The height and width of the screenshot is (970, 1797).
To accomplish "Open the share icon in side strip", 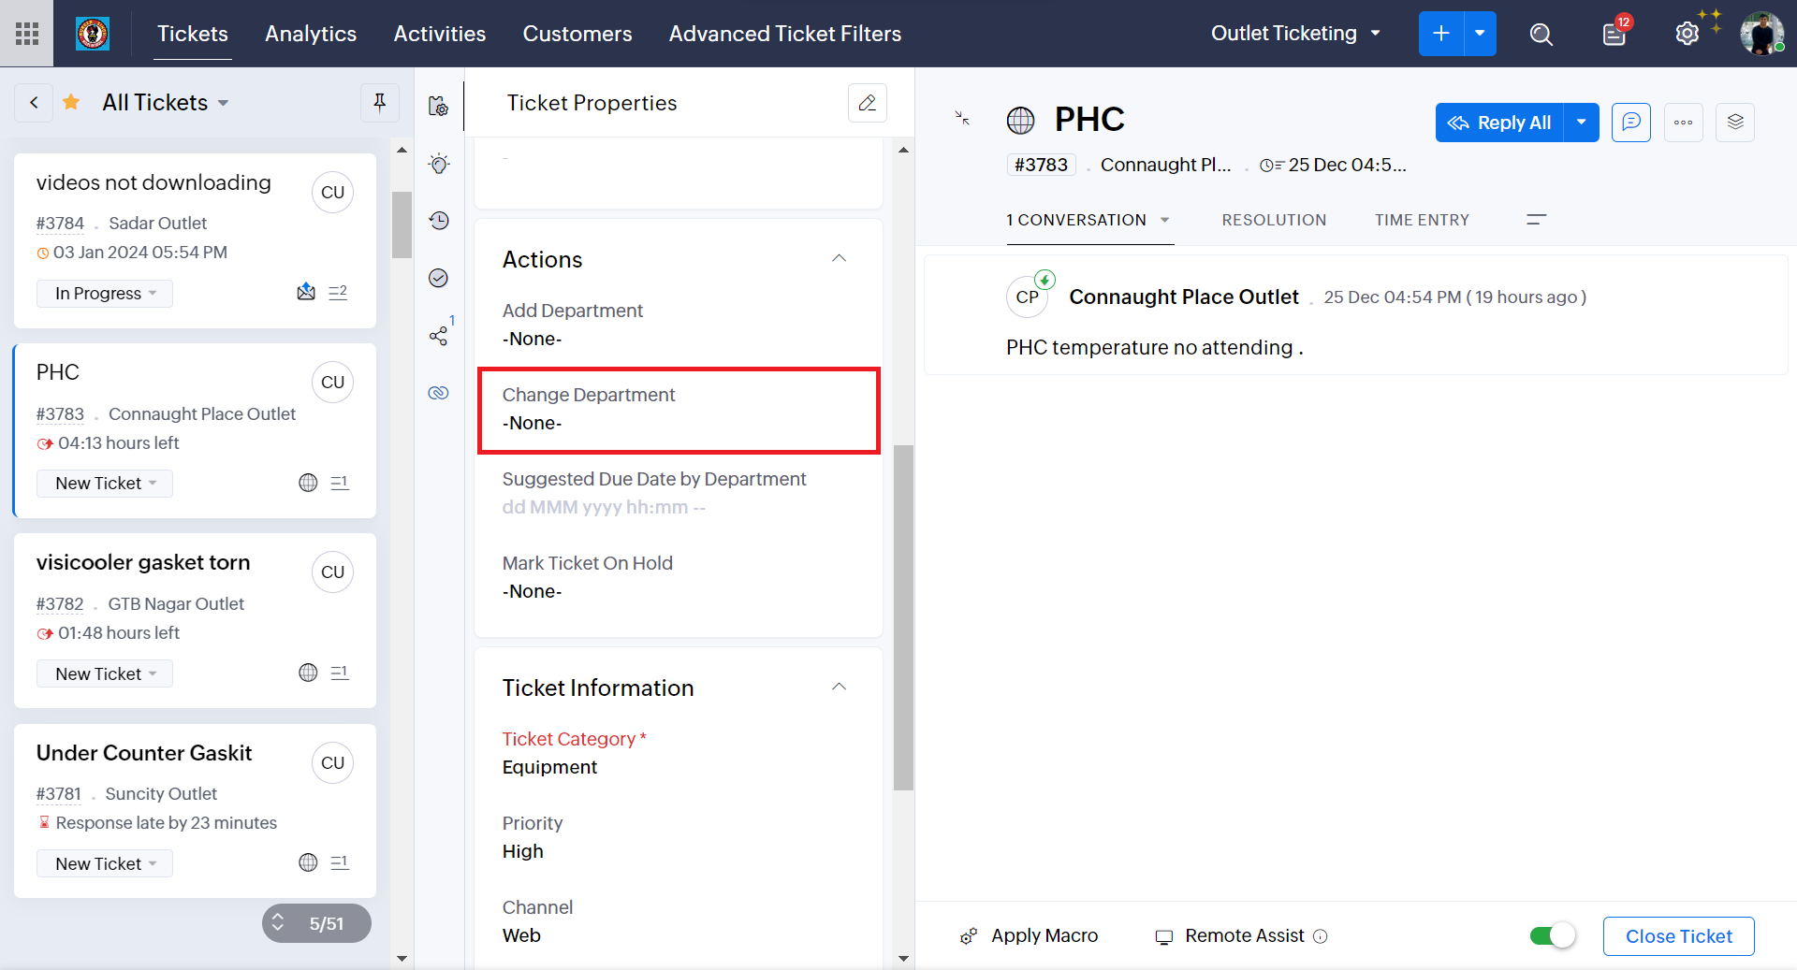I will click(x=438, y=336).
